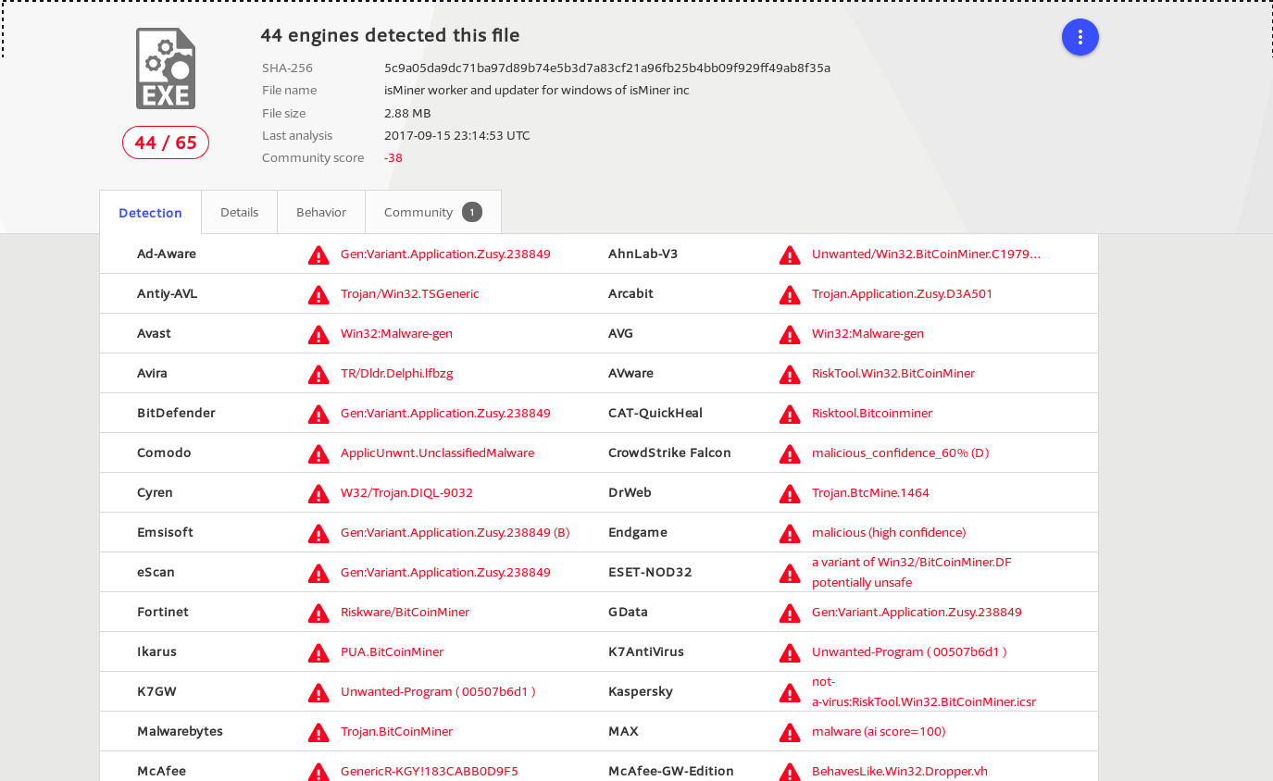Click the 44 / 65 detection score badge
Image resolution: width=1273 pixels, height=781 pixels.
point(166,143)
